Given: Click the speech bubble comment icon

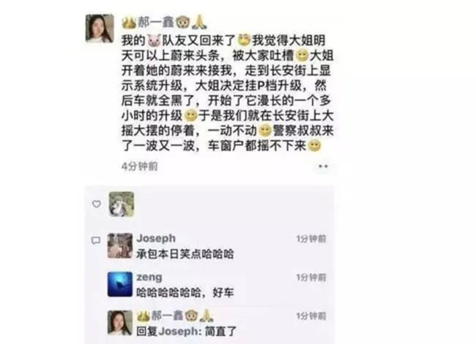Looking at the screenshot, I should pos(96,241).
